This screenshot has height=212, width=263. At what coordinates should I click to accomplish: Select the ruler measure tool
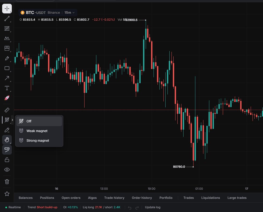pos(7,110)
